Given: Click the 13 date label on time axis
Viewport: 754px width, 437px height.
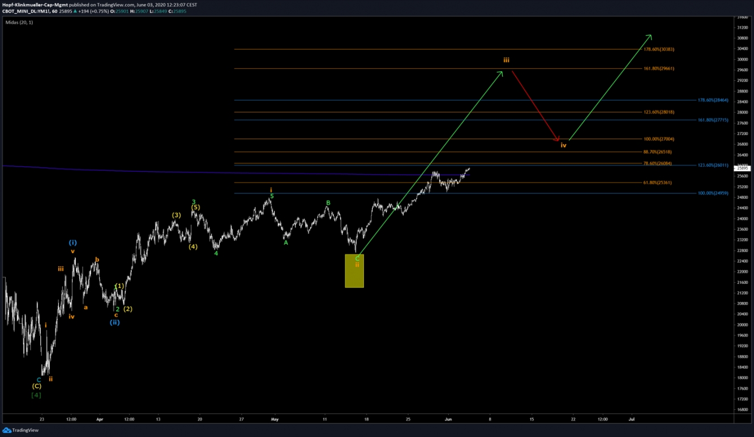Looking at the screenshot, I should tap(158, 419).
